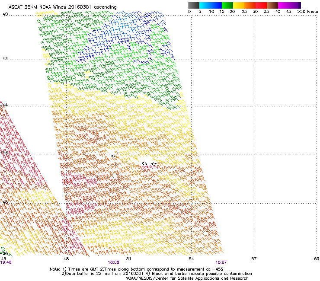Click the '35' label under the color bar

click(266, 12)
